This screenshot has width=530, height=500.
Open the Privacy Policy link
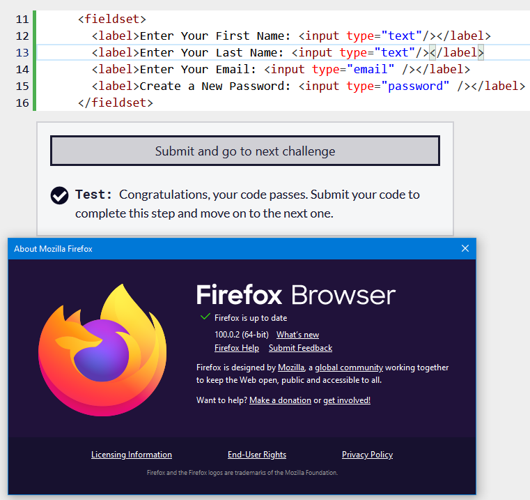pyautogui.click(x=368, y=455)
